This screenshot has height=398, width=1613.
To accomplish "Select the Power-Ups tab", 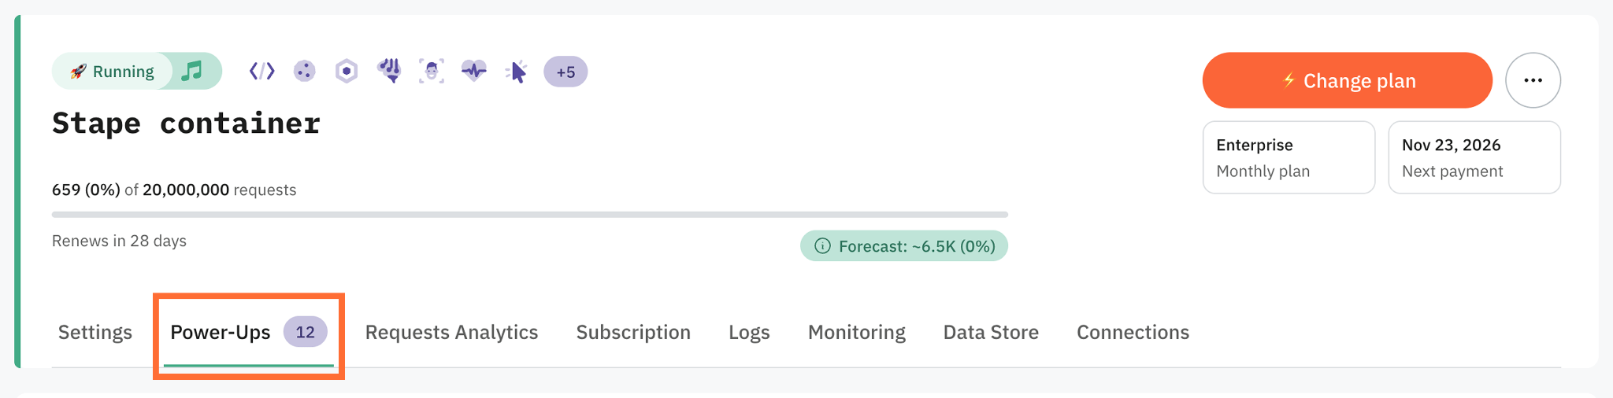I will (x=248, y=332).
